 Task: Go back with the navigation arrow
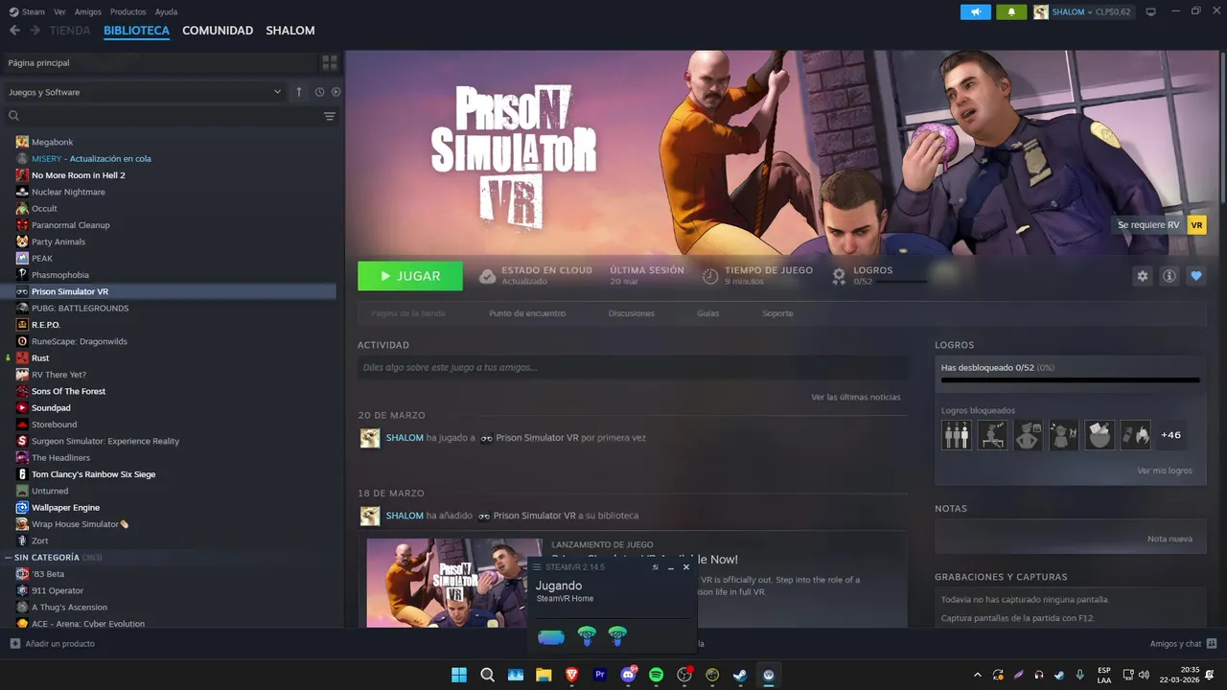pyautogui.click(x=14, y=31)
